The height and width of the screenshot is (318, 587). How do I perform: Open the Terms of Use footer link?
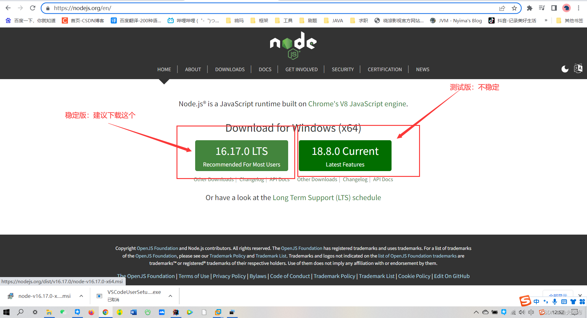[194, 276]
